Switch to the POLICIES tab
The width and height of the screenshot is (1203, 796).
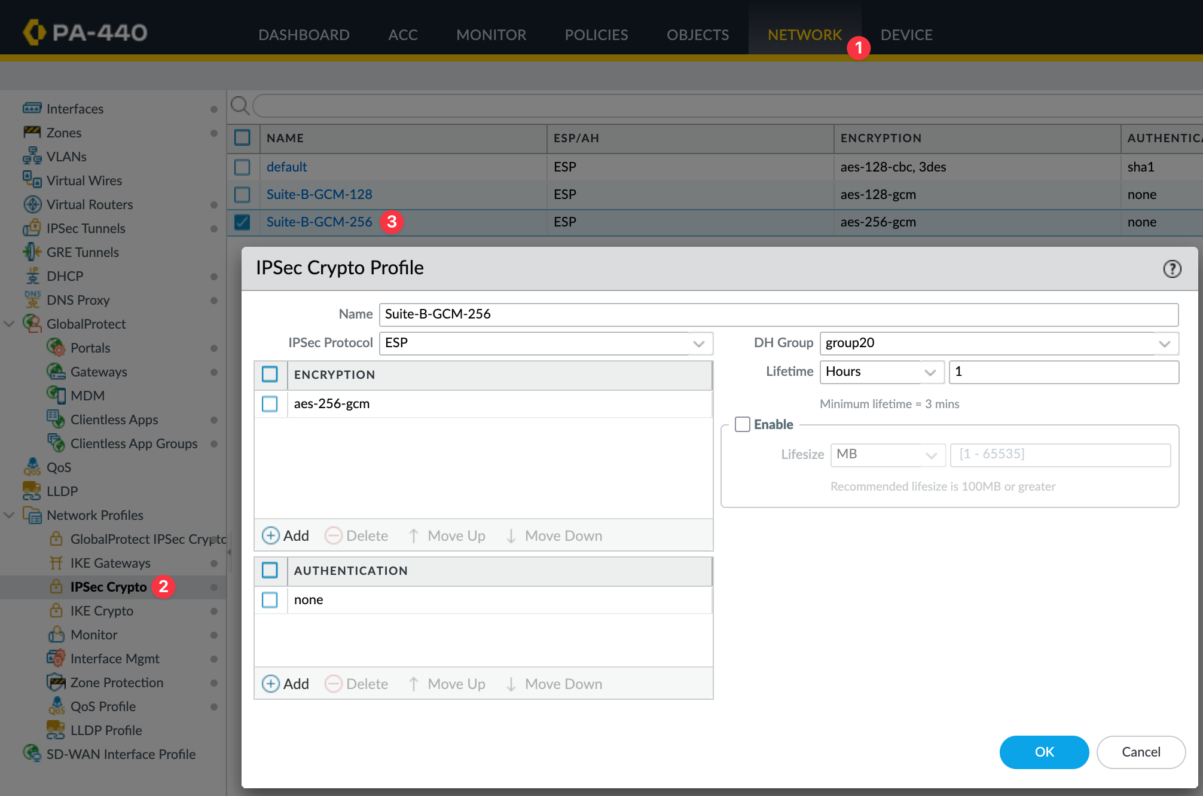tap(596, 35)
